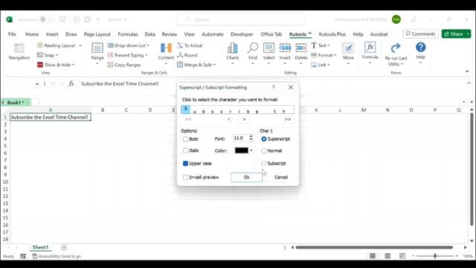Viewport: 476px width, 268px height.
Task: Click the black Color swatch
Action: [x=242, y=150]
